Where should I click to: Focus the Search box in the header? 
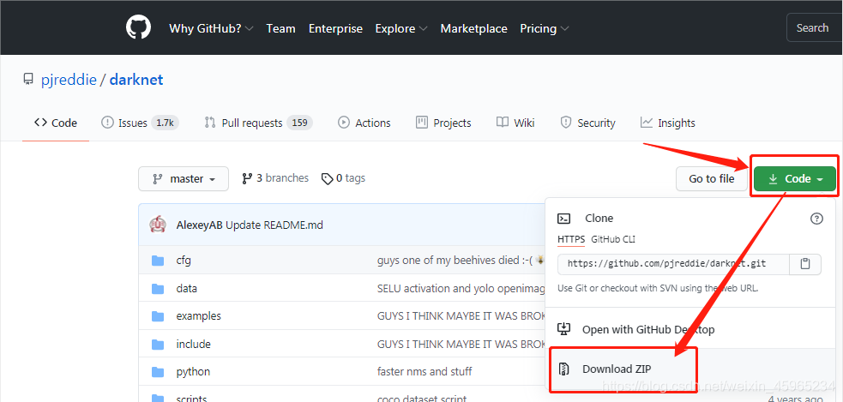(x=815, y=27)
